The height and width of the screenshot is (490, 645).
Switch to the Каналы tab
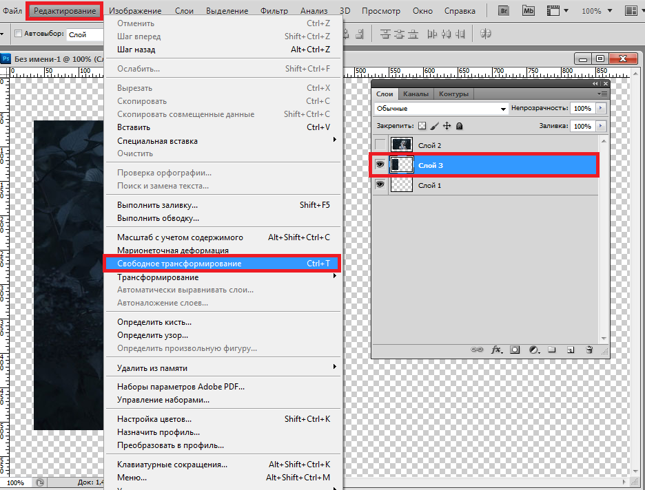click(x=416, y=94)
